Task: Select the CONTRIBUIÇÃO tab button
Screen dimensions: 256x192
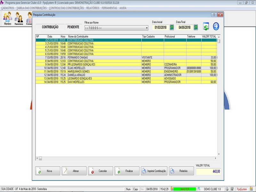Action: (50, 27)
